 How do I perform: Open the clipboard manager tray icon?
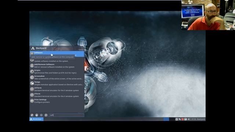point(177,119)
